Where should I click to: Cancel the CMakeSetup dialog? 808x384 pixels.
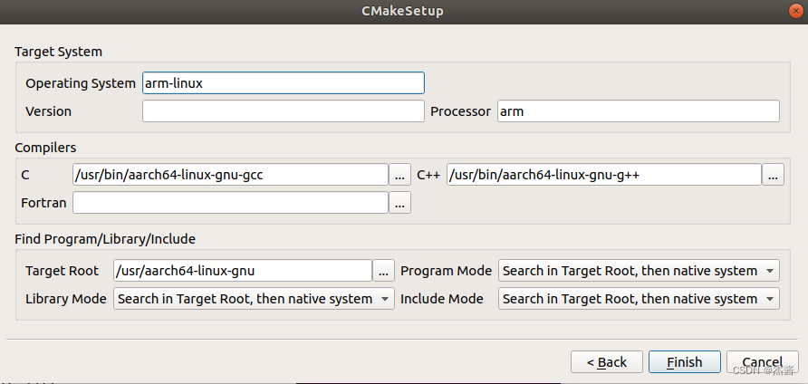click(762, 362)
